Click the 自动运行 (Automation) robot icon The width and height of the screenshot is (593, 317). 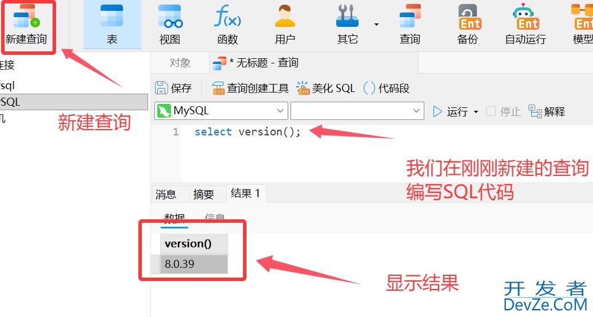(526, 16)
